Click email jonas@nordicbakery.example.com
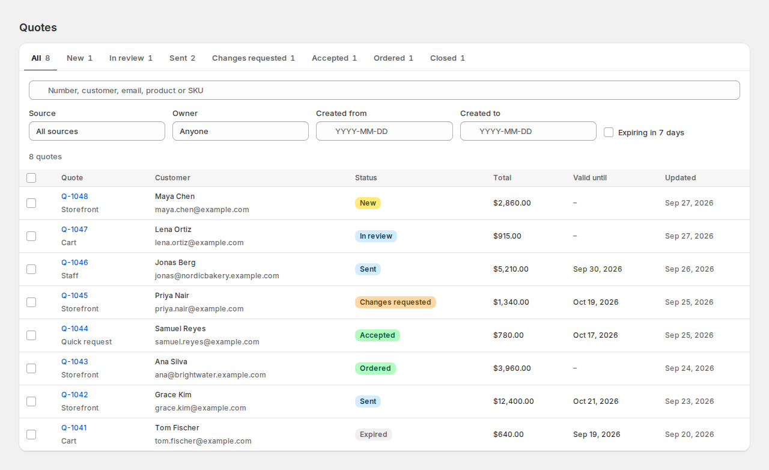The width and height of the screenshot is (769, 470). click(217, 276)
